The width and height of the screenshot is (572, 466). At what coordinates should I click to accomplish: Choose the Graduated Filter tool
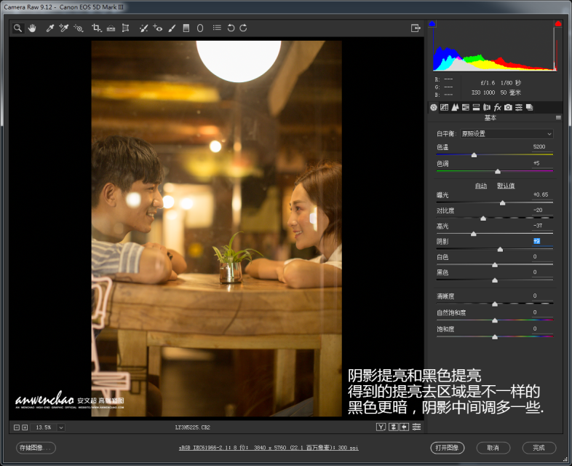pyautogui.click(x=186, y=28)
